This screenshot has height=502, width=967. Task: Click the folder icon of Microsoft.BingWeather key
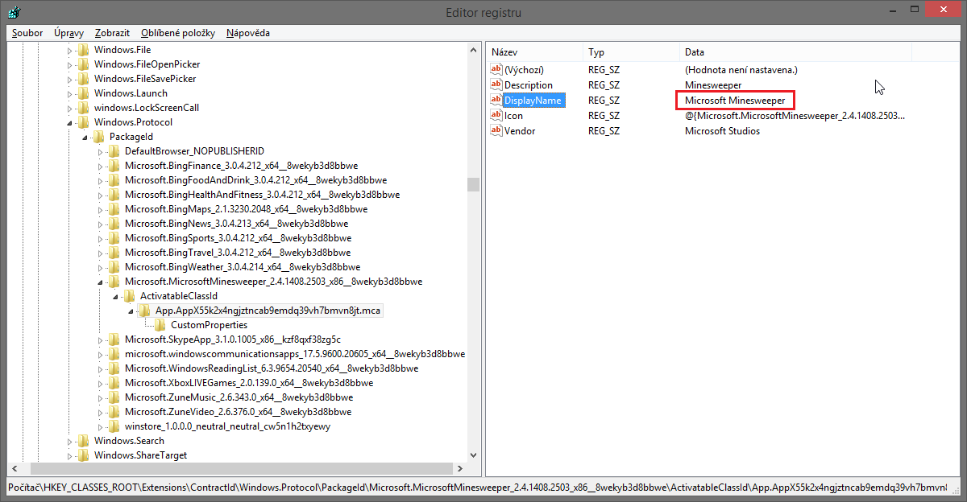point(114,267)
